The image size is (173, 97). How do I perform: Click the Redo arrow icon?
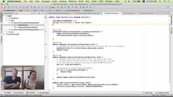[16, 7]
